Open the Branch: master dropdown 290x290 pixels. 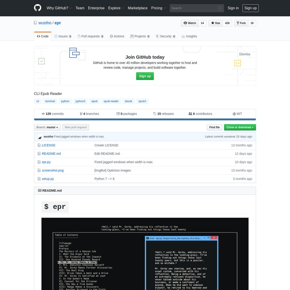point(47,127)
